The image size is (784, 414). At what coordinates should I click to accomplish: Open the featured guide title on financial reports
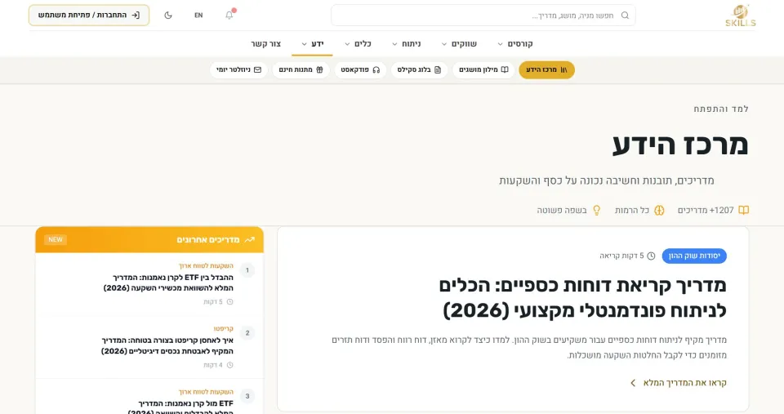[x=582, y=298]
